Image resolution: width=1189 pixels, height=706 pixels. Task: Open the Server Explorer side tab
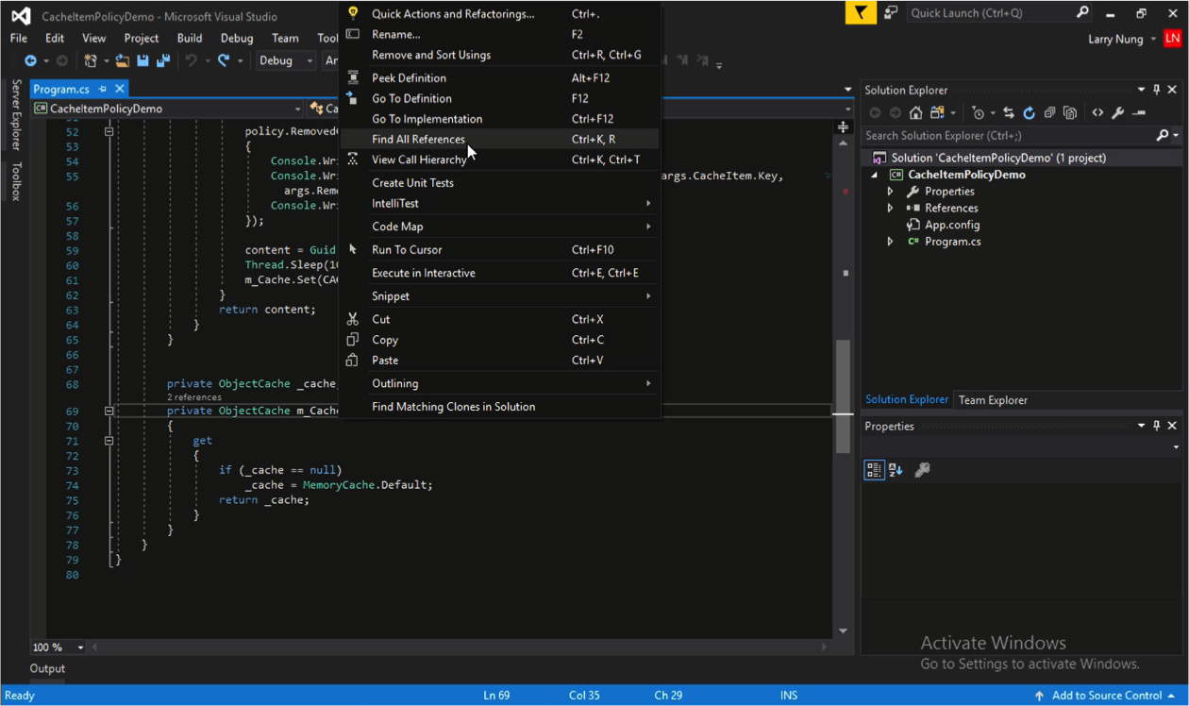[16, 114]
